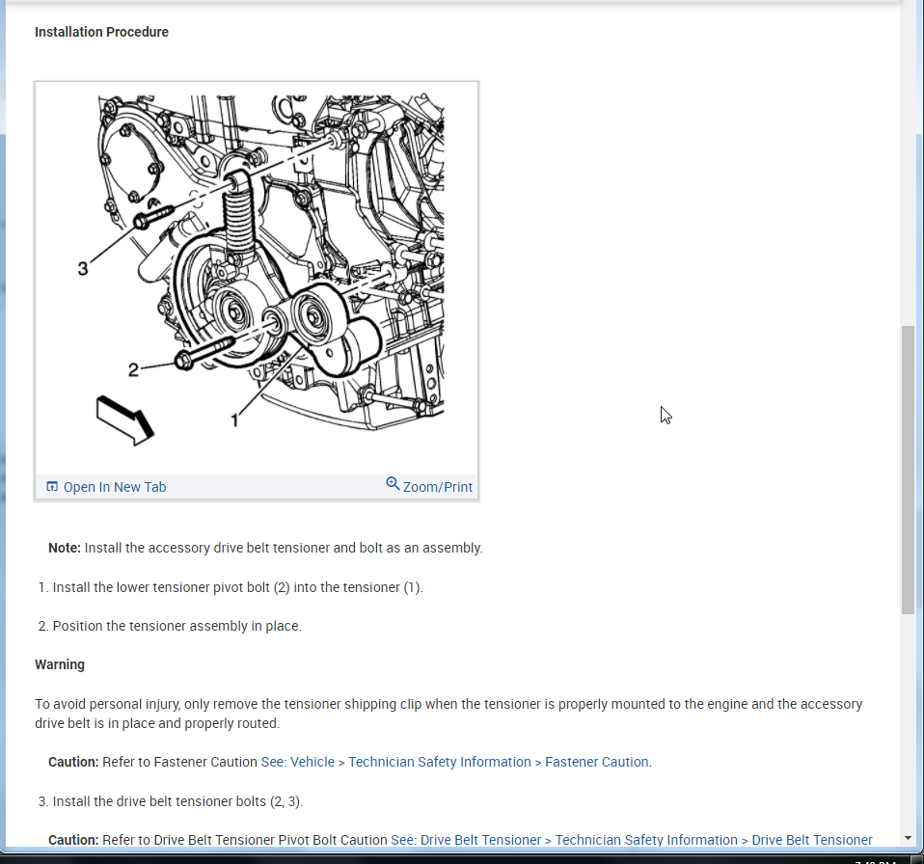The width and height of the screenshot is (924, 864).
Task: Open Drive Belt Tensioner Pivot Bolt Caution link
Action: [x=631, y=840]
